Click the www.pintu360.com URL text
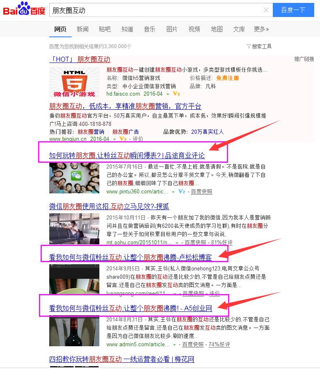 (x=137, y=192)
